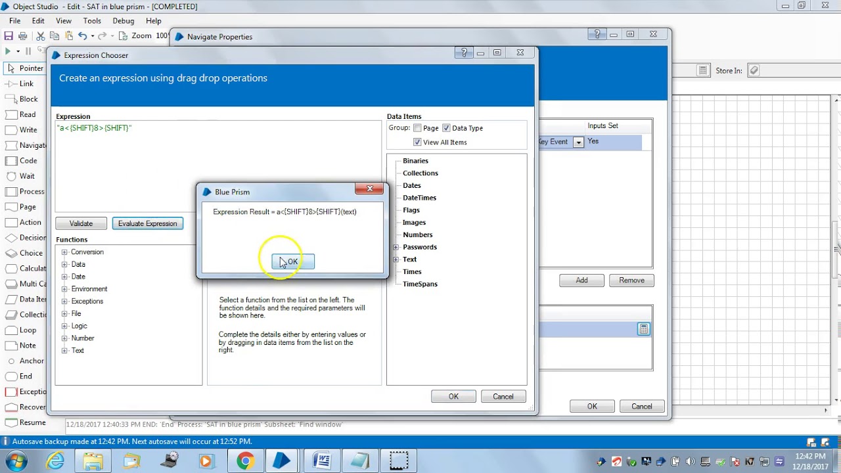Screen dimensions: 841x473
Task: Toggle the Page group checkbox
Action: coord(417,128)
